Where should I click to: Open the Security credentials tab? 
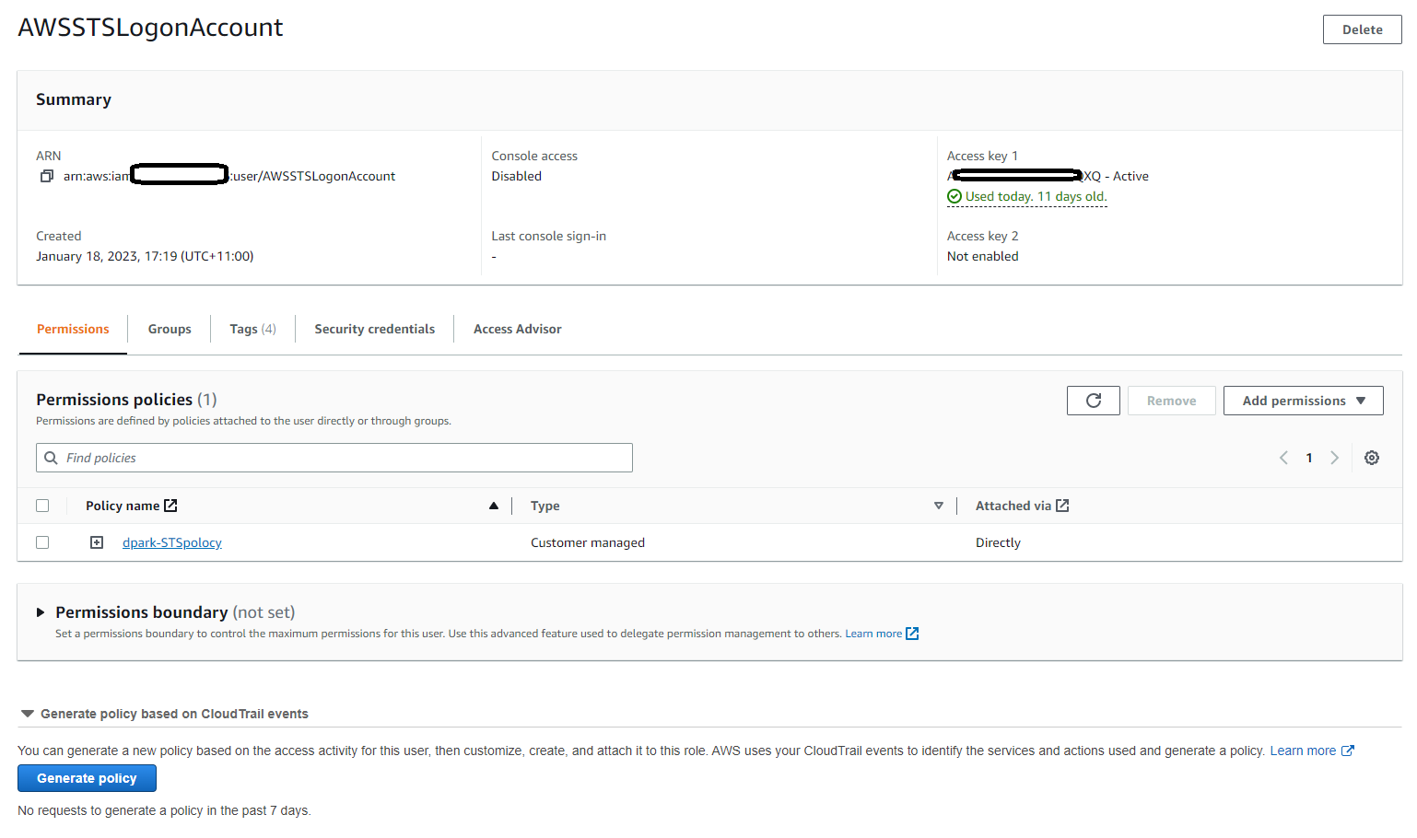[374, 329]
